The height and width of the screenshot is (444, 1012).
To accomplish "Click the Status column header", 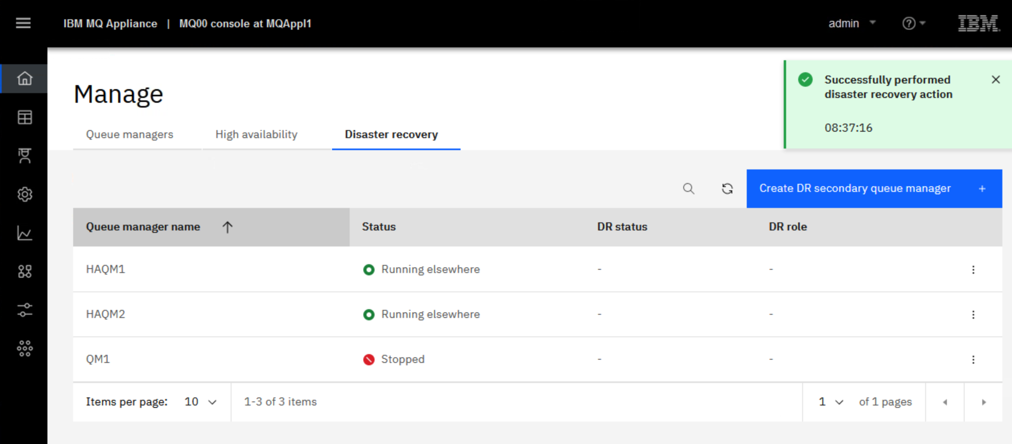I will click(x=379, y=227).
